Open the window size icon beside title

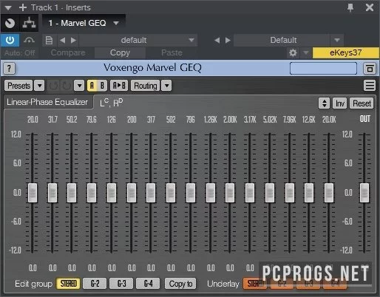(370, 69)
